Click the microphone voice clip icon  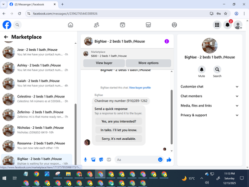pos(85,160)
